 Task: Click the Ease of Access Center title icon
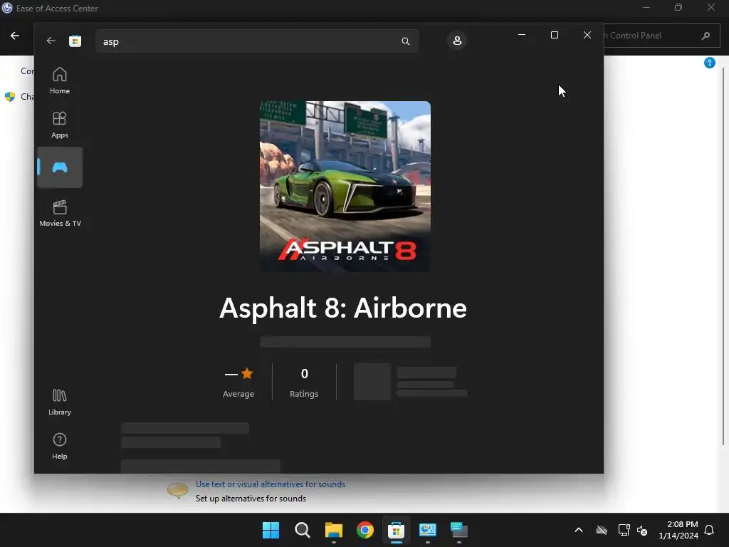click(x=7, y=8)
